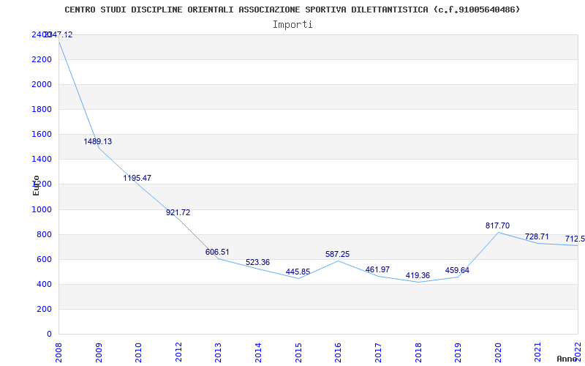The image size is (585, 366).
Task: Click the x-axis year 2018
Action: point(418,352)
